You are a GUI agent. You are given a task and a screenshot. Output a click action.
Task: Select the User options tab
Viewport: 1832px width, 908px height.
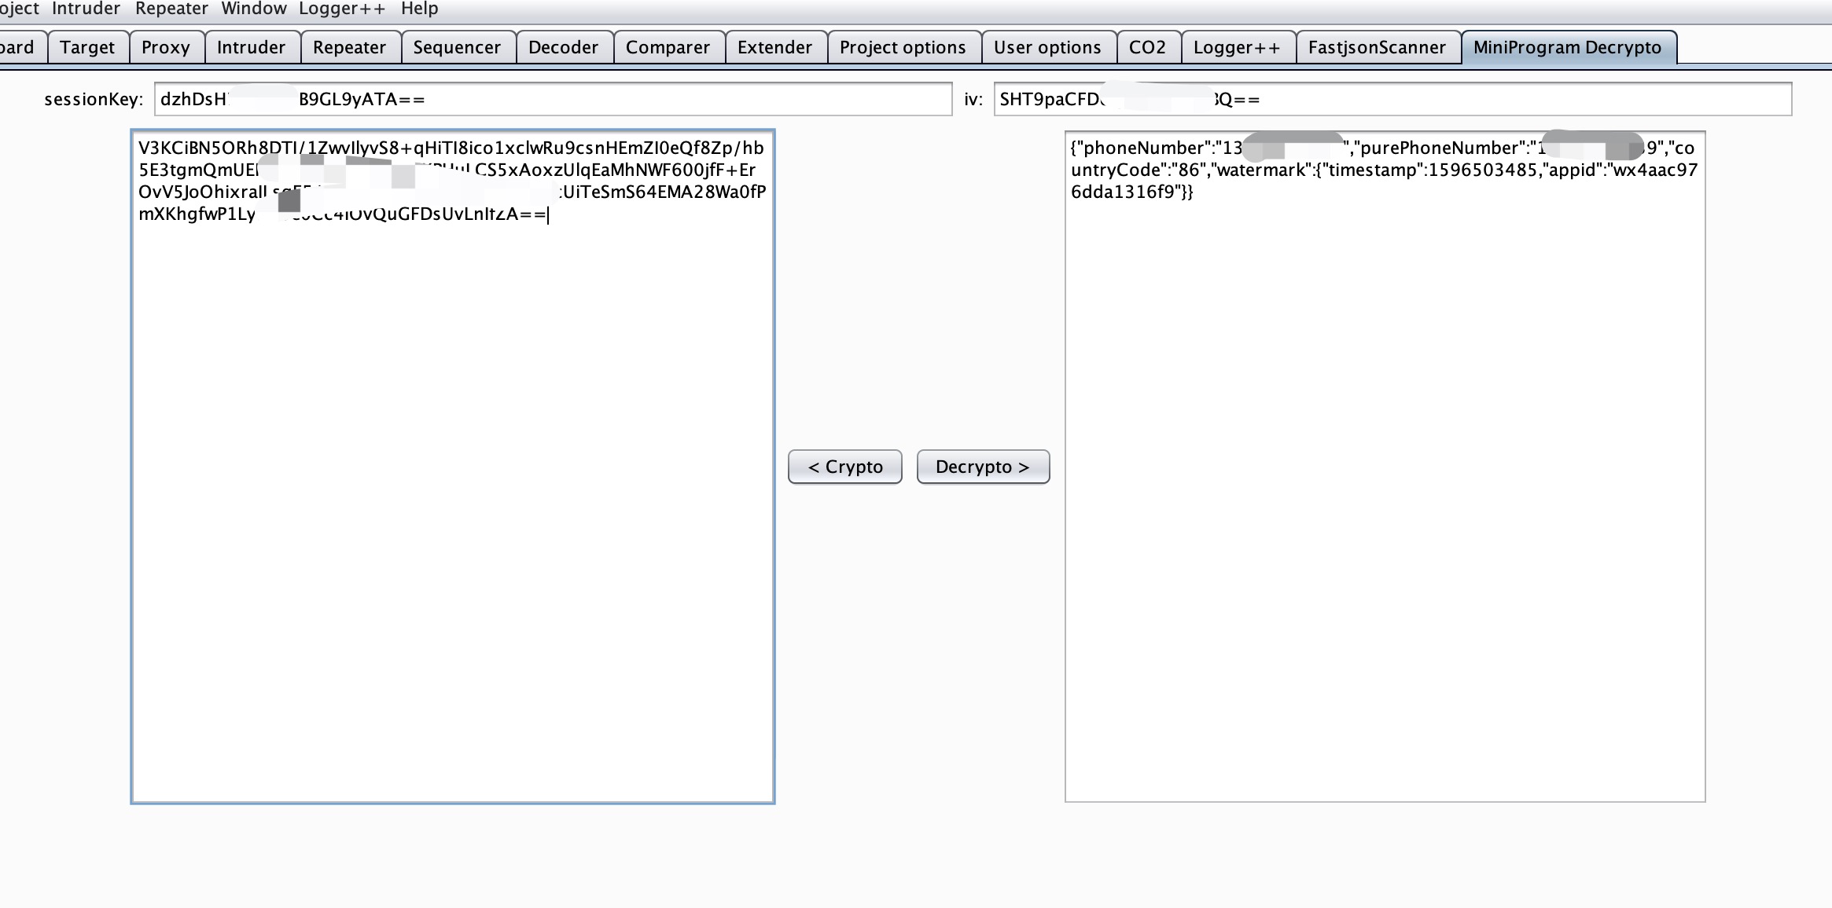point(1047,47)
